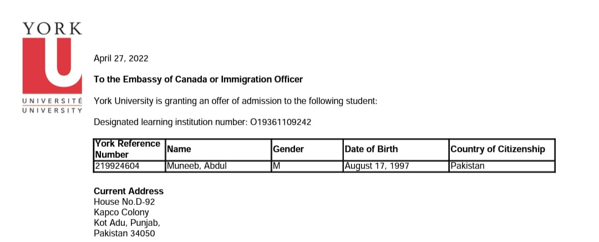Click the YORK wordmark above the logo

point(52,28)
